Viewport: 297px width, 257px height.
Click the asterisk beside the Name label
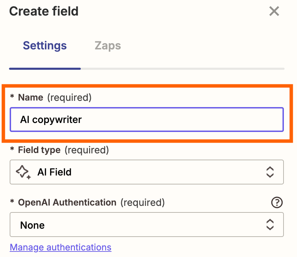(12, 98)
